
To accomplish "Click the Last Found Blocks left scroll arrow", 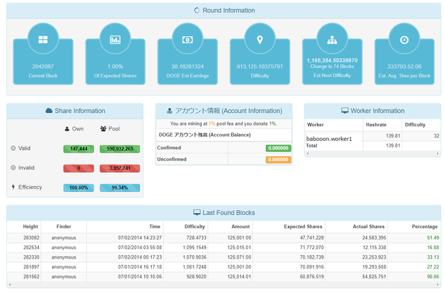I will (x=10, y=284).
